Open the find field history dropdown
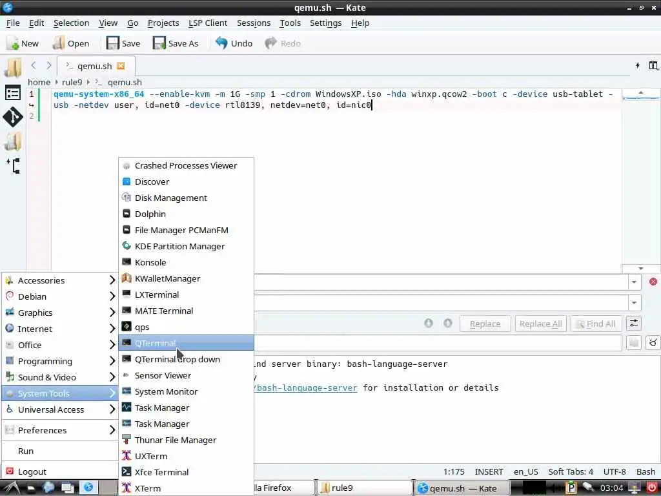Image resolution: width=661 pixels, height=496 pixels. coord(634,282)
